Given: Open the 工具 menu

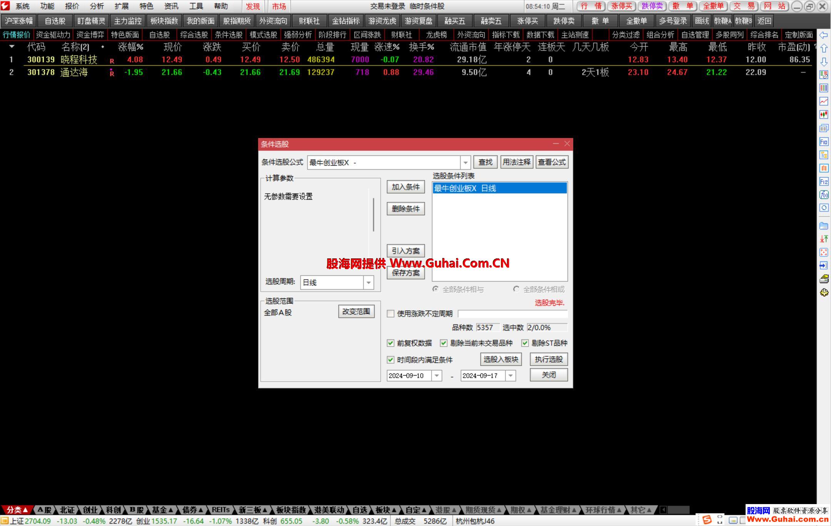Looking at the screenshot, I should click(x=196, y=6).
